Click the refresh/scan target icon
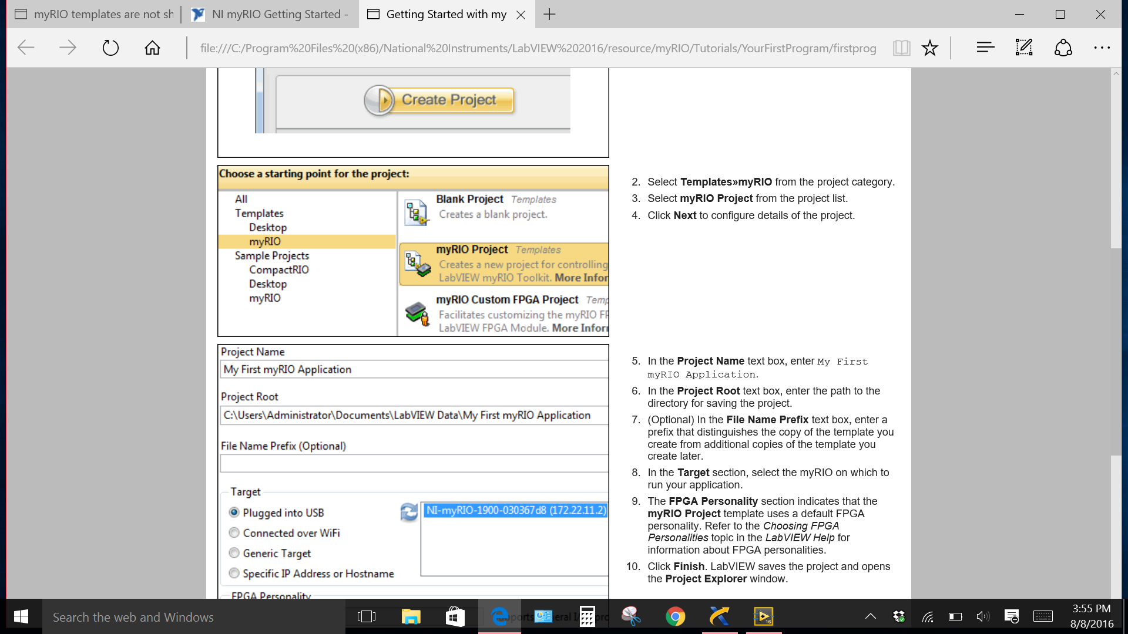1128x634 pixels. tap(409, 511)
